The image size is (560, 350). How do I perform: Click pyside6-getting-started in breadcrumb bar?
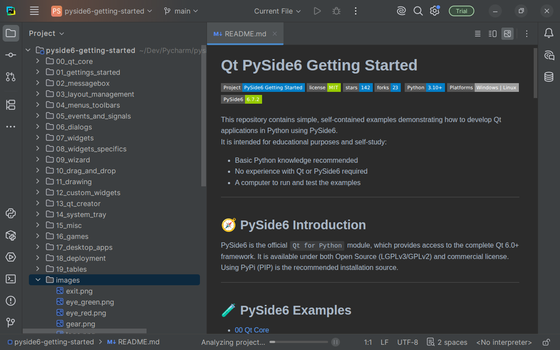click(x=51, y=342)
